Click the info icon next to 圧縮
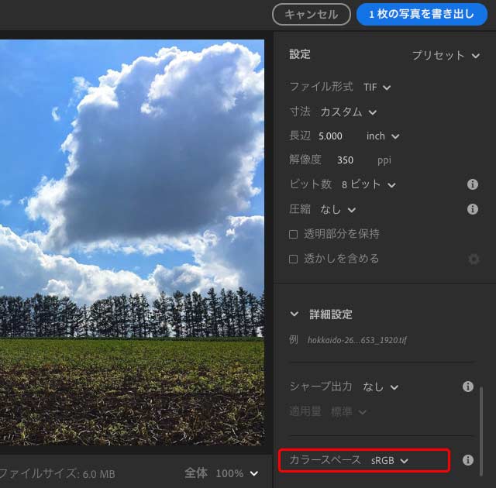Image resolution: width=496 pixels, height=488 pixels. (472, 209)
